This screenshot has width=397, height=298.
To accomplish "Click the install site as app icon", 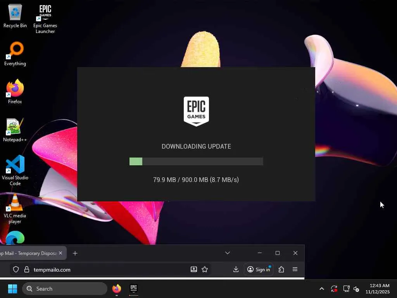I will 194,269.
